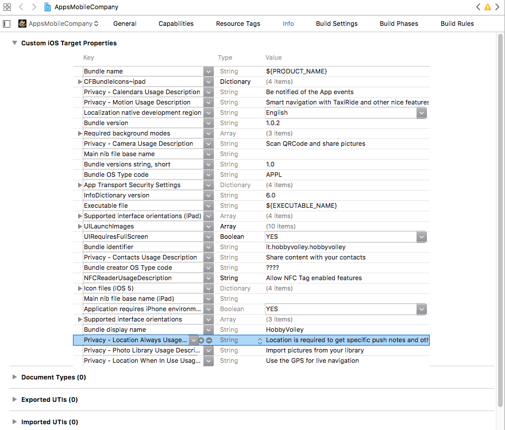Open the UIRequiresFullScreen YES value dropdown
505x430 pixels.
click(x=422, y=237)
